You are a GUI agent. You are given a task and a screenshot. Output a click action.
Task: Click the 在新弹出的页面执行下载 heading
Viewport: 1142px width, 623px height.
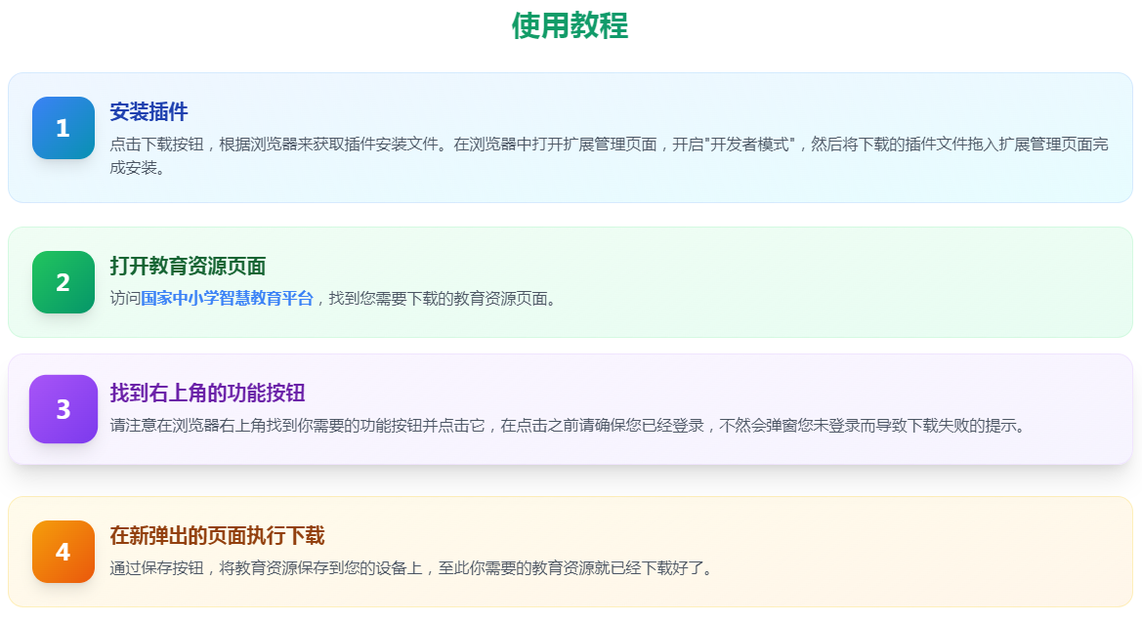(x=217, y=536)
